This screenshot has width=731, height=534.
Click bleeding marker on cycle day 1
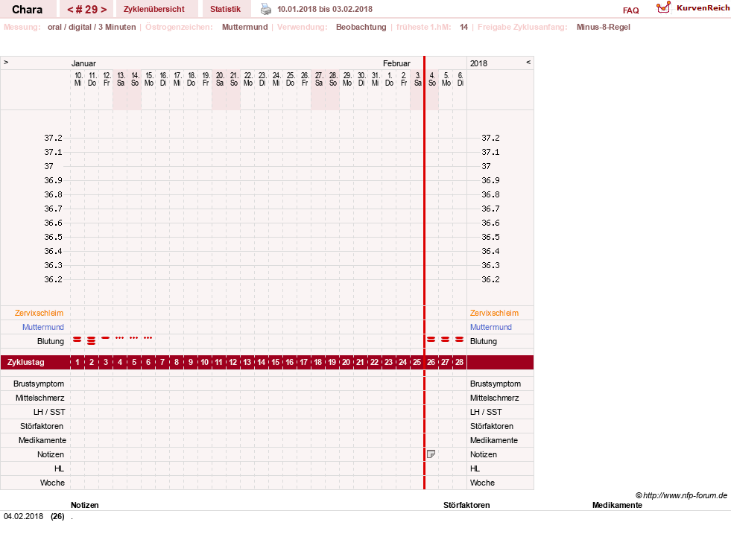(77, 340)
